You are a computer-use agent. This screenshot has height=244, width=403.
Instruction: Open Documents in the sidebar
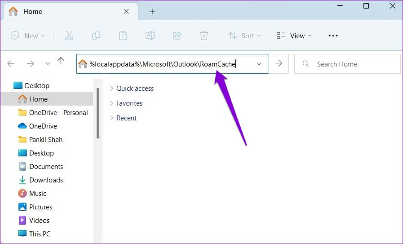(x=40, y=167)
